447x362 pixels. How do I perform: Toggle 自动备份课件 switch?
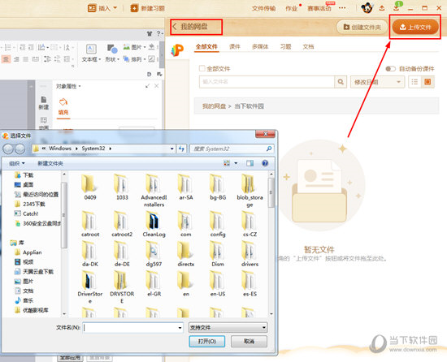[x=390, y=69]
